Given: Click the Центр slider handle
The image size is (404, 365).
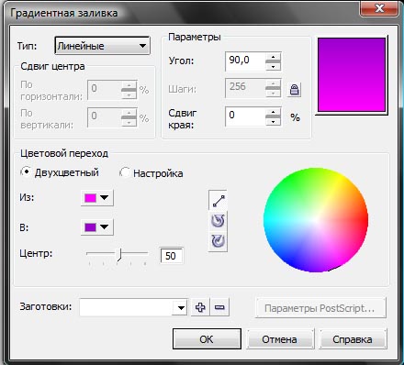Looking at the screenshot, I should tap(119, 255).
